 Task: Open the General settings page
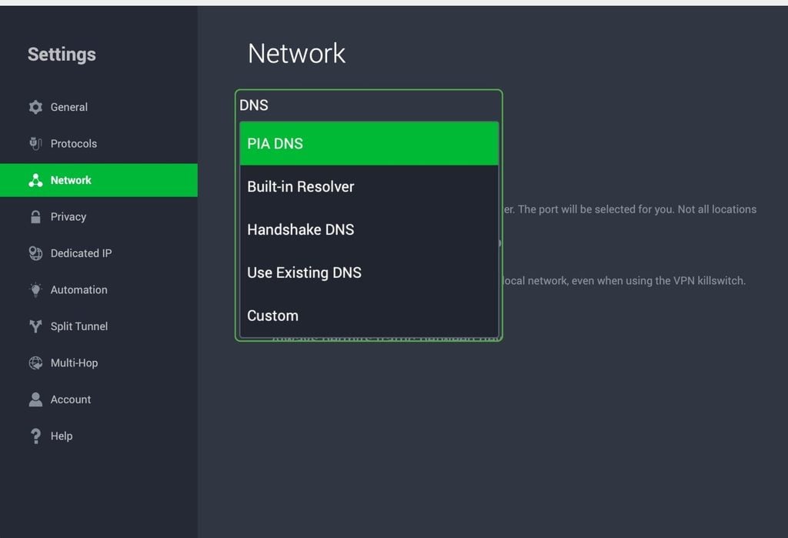tap(98, 107)
